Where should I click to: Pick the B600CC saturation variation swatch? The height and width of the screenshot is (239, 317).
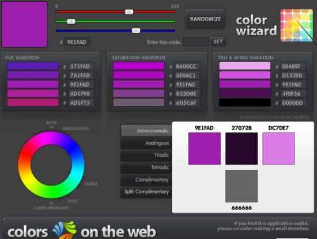(x=139, y=66)
